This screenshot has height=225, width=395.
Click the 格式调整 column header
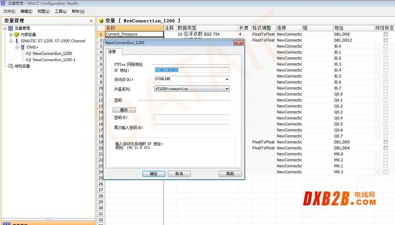pyautogui.click(x=264, y=28)
